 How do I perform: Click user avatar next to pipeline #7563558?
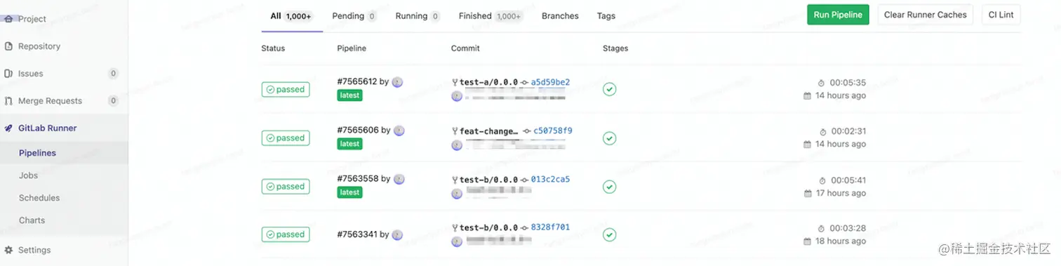(x=398, y=179)
